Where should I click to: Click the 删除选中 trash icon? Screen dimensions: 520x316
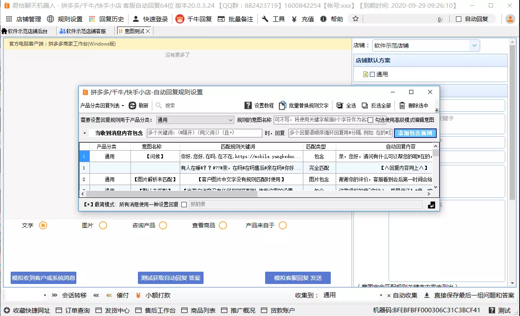402,105
